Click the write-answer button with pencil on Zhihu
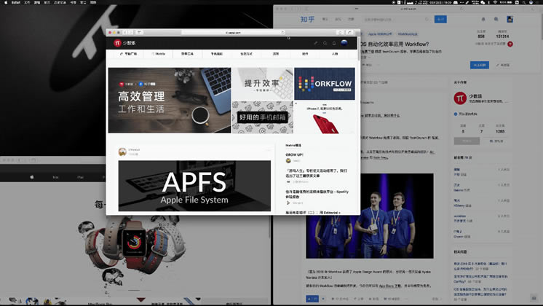The width and height of the screenshot is (543, 306). (x=502, y=65)
